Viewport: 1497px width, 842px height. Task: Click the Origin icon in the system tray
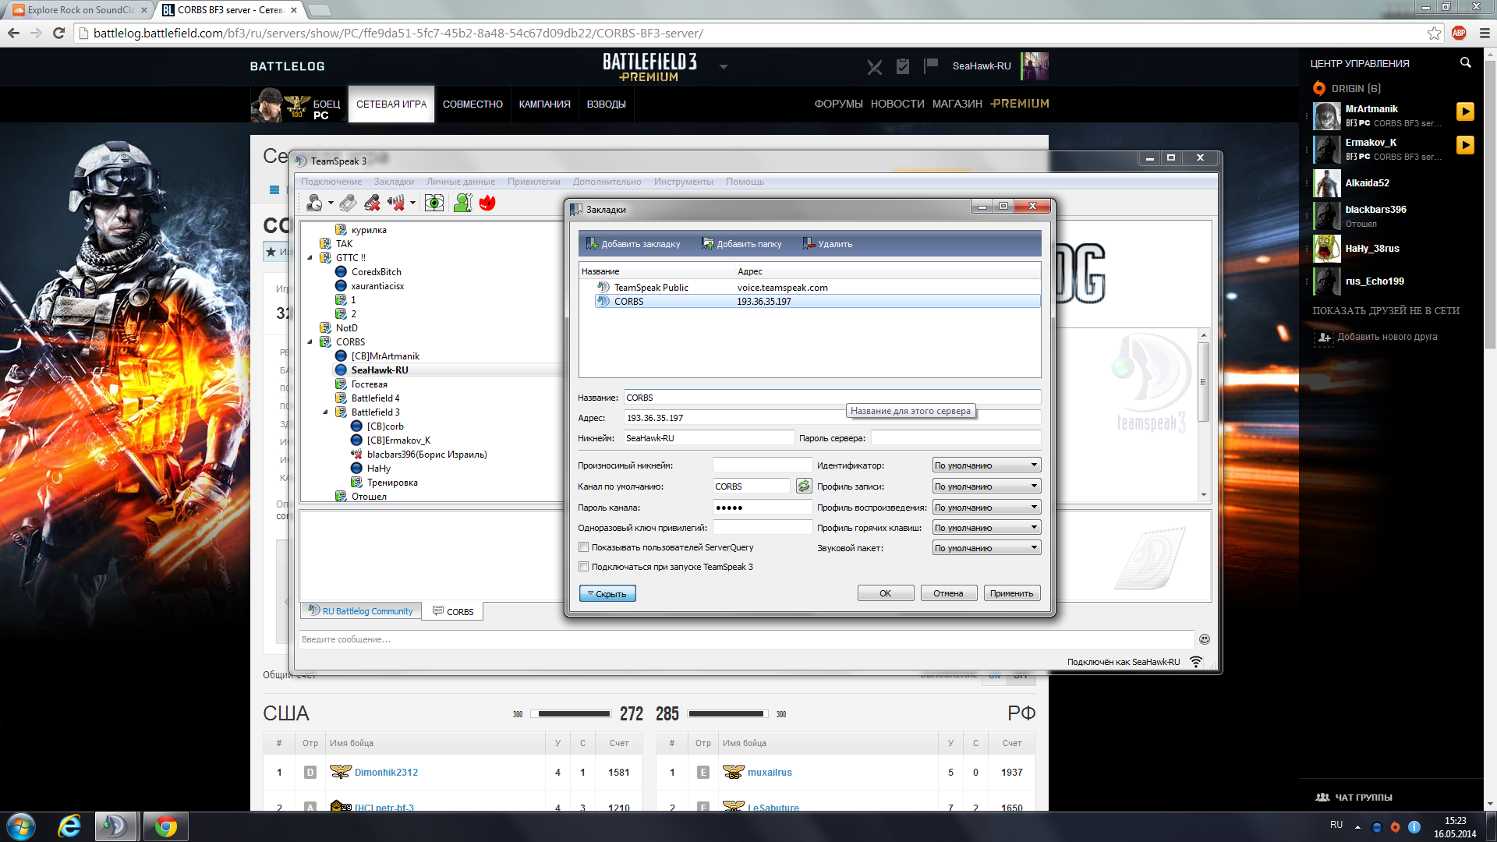click(x=1395, y=827)
